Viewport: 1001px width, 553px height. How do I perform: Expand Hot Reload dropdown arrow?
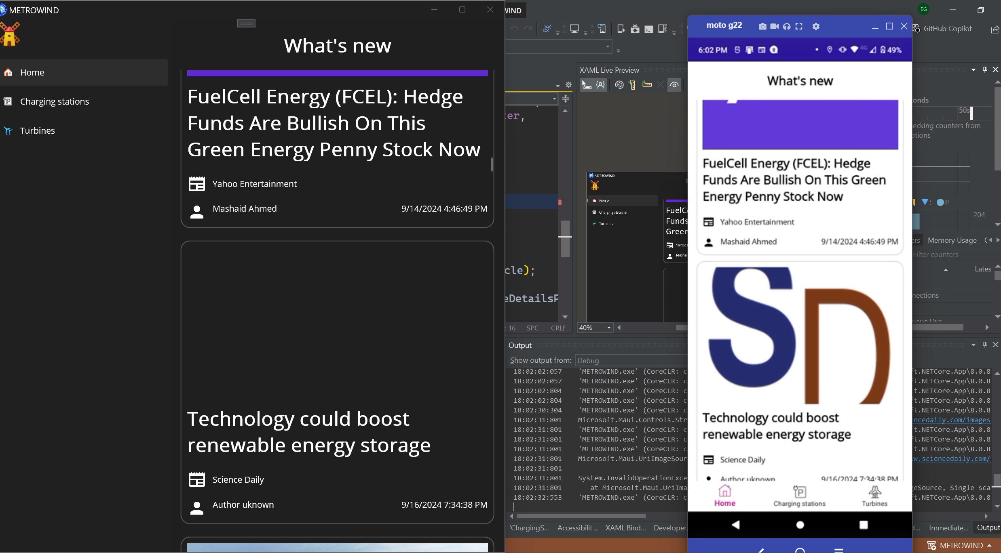click(558, 33)
